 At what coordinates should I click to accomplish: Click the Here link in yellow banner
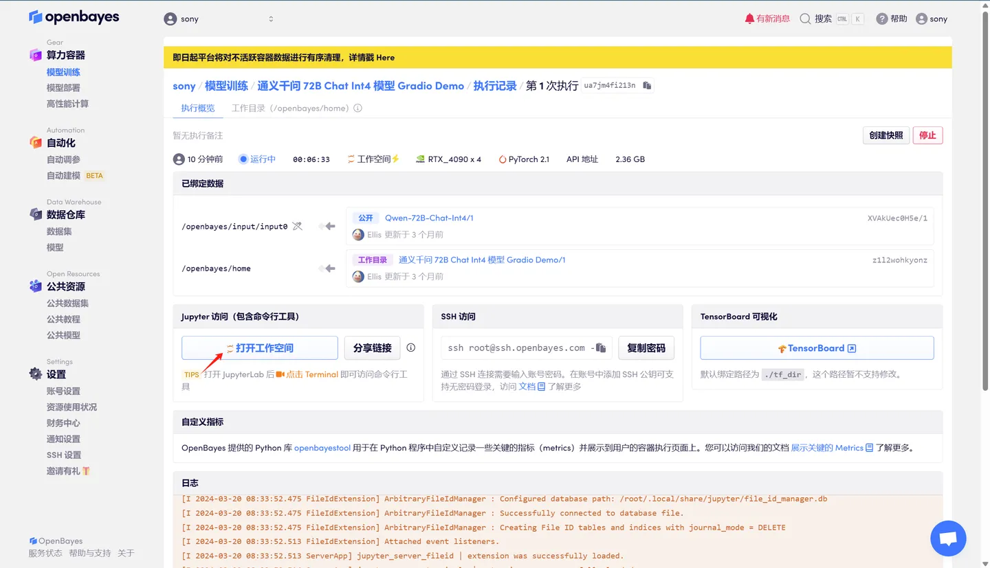[x=385, y=58]
